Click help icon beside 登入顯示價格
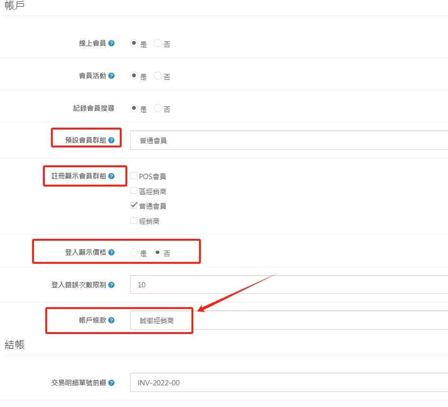Screen dimensions: 448x407 click(x=111, y=252)
